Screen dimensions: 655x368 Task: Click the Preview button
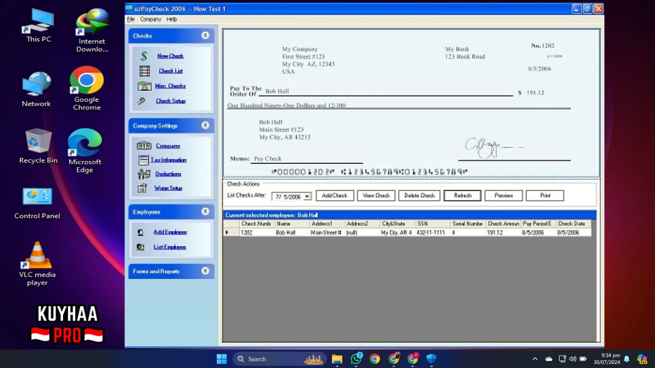tap(504, 196)
